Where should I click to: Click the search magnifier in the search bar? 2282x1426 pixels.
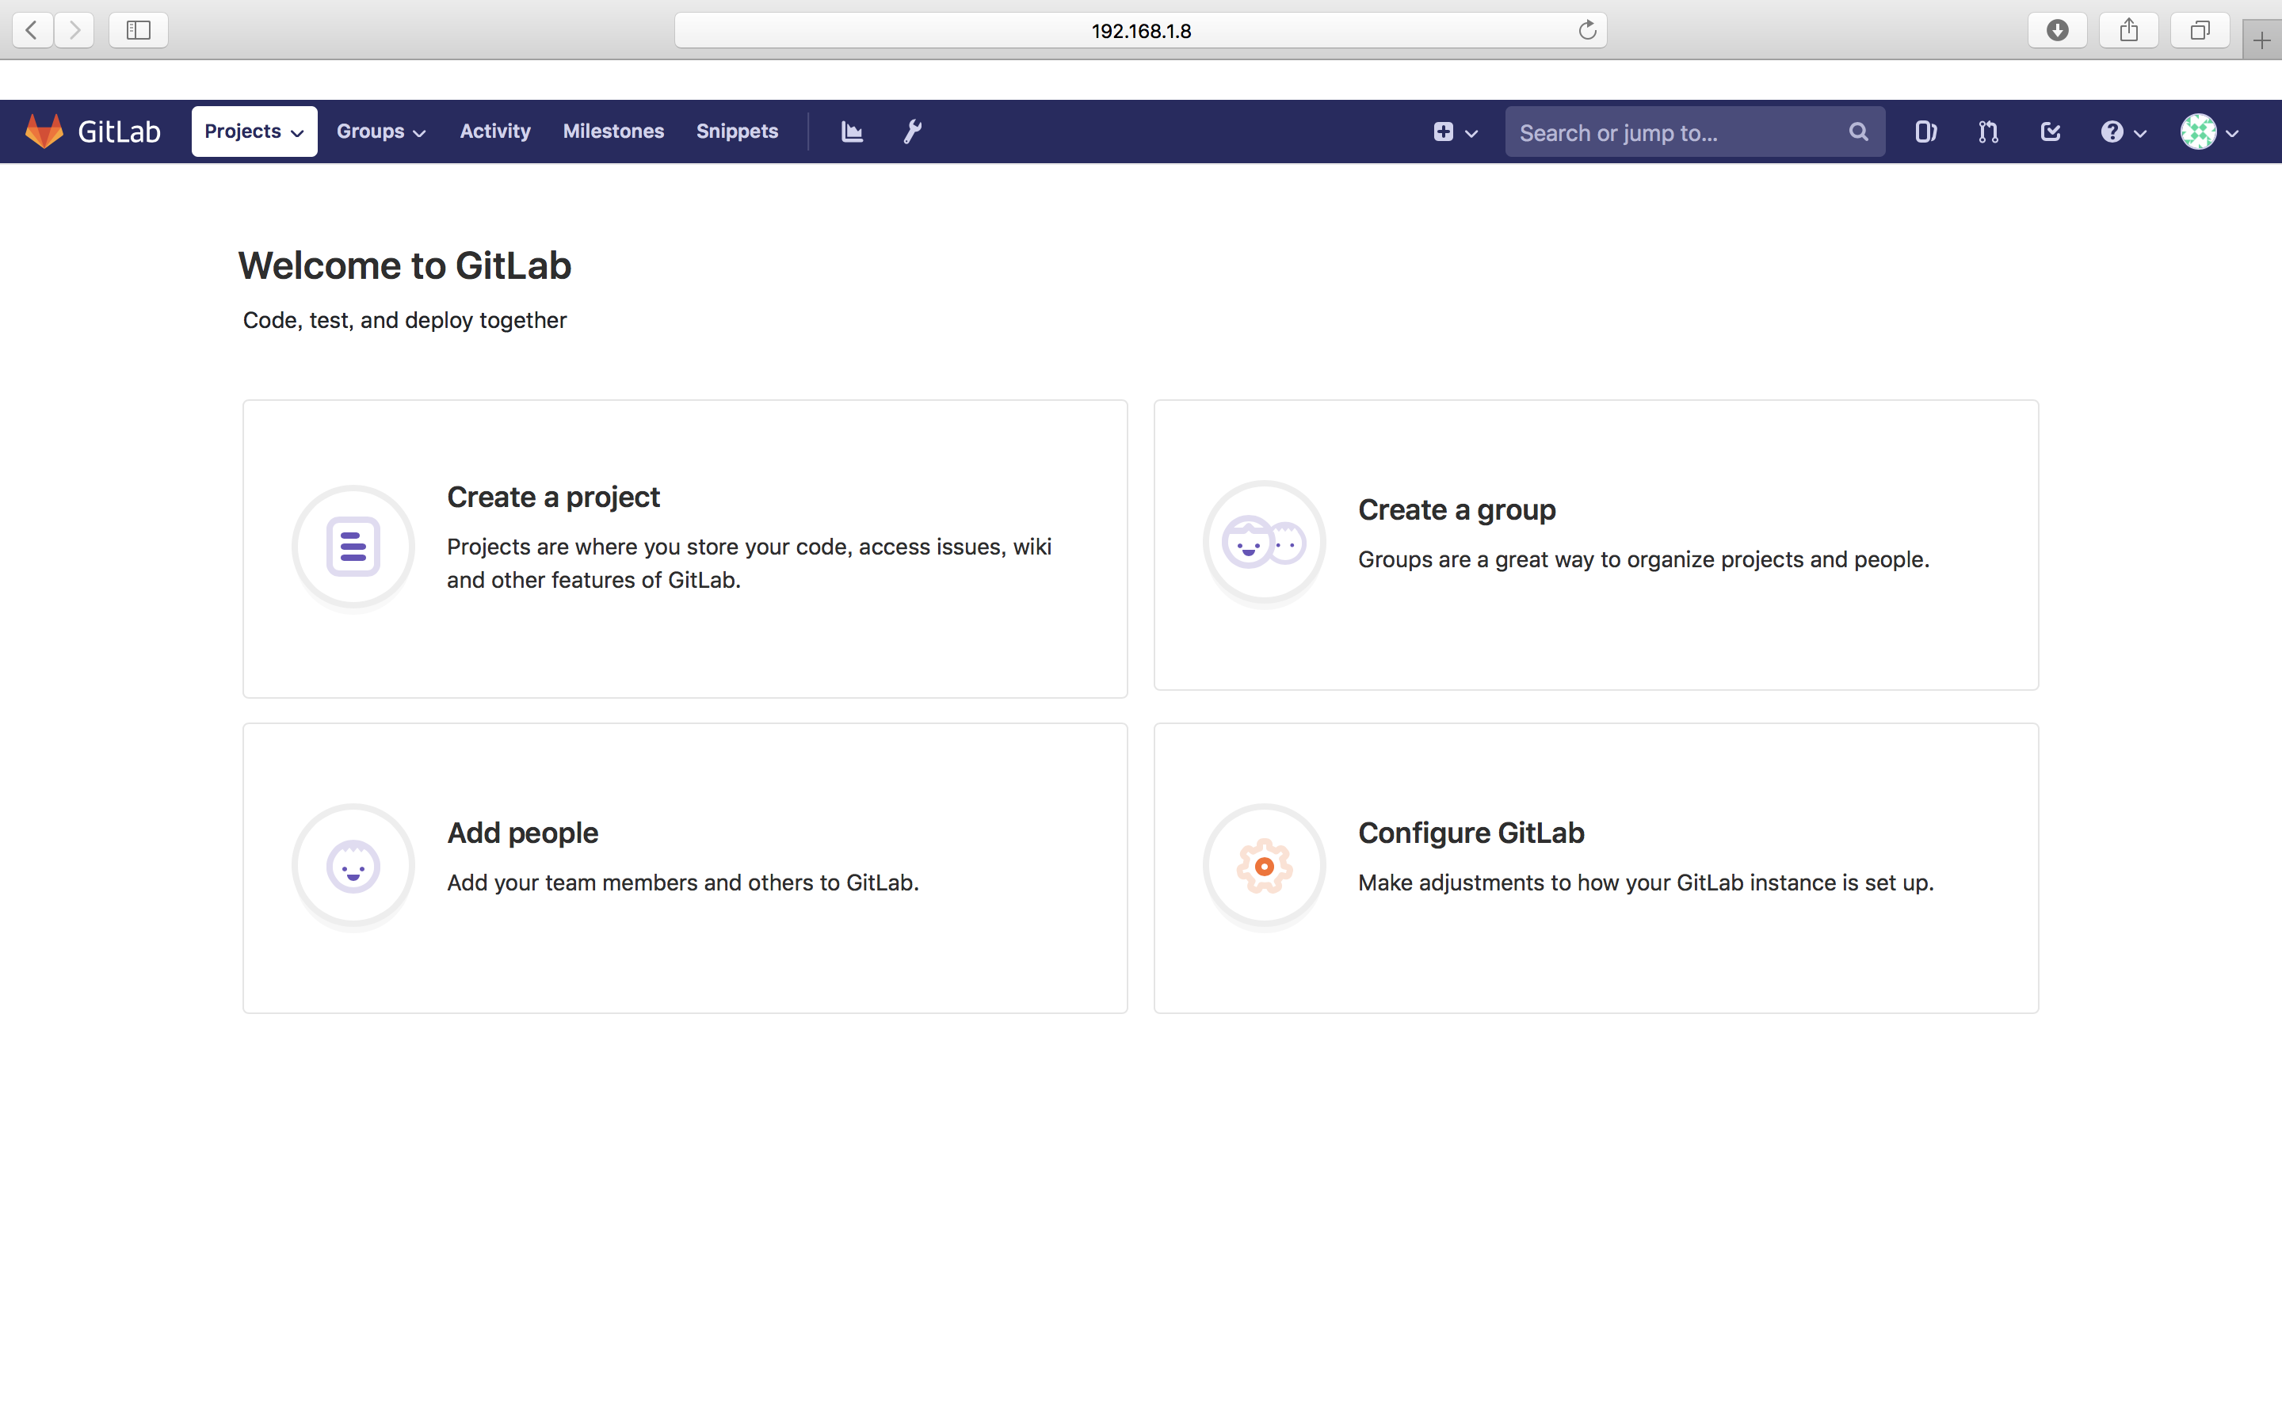(x=1857, y=132)
